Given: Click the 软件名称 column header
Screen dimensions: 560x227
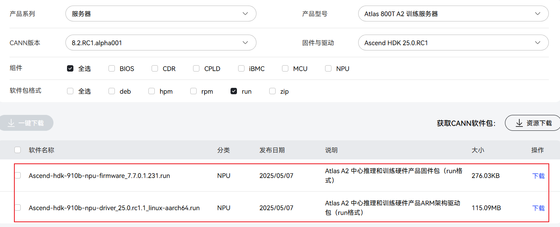Looking at the screenshot, I should coord(41,150).
